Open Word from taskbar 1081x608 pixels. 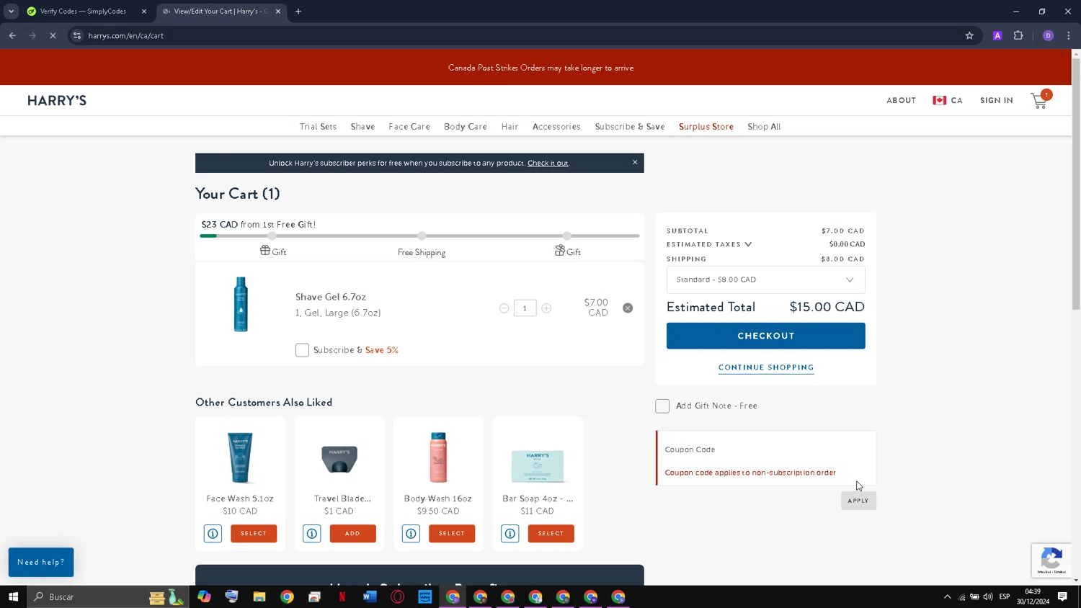point(370,596)
